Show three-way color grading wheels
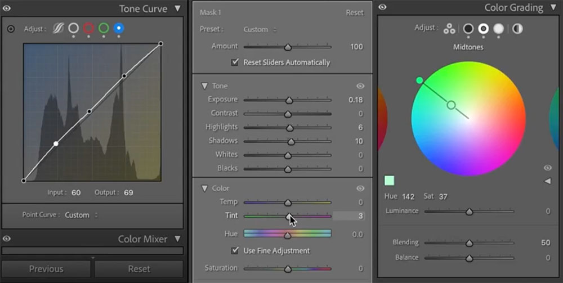563x283 pixels. 449,28
